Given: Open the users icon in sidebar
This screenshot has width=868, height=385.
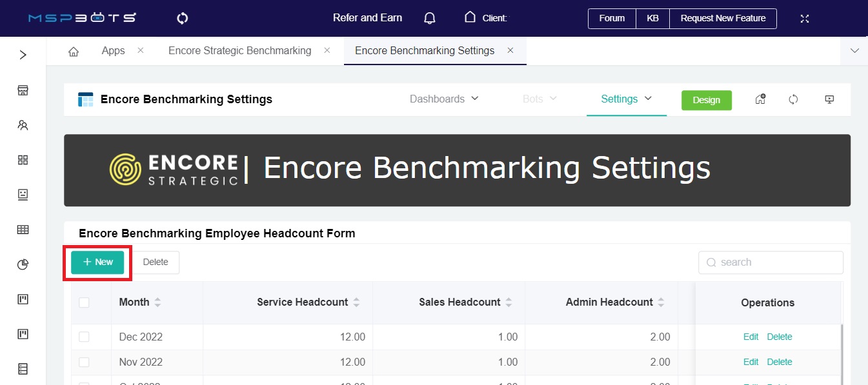Looking at the screenshot, I should click(x=23, y=125).
